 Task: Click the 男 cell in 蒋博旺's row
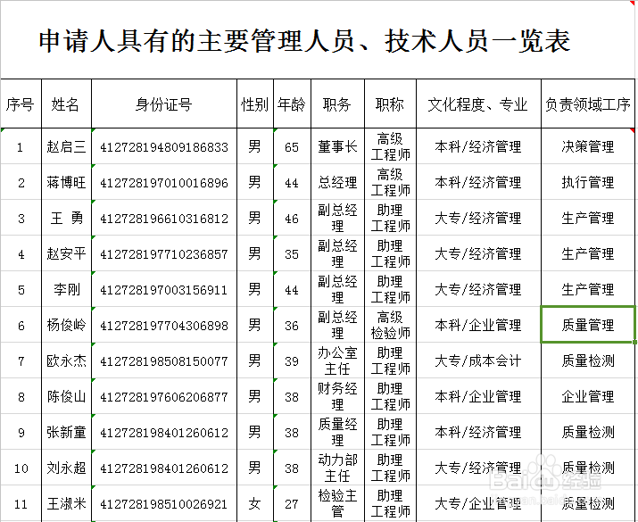coord(255,182)
